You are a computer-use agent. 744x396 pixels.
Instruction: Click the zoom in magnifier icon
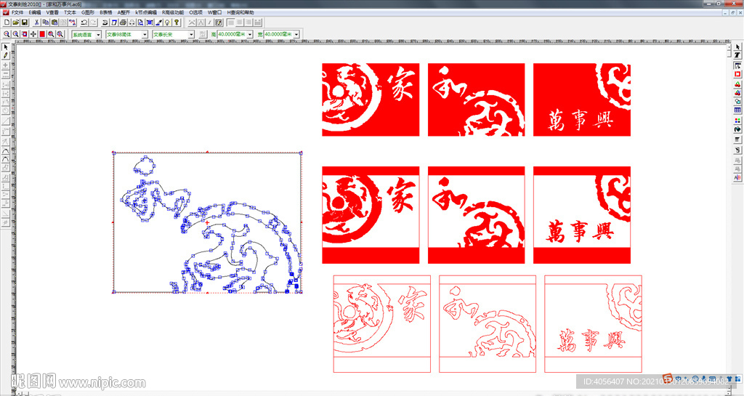click(x=7, y=34)
